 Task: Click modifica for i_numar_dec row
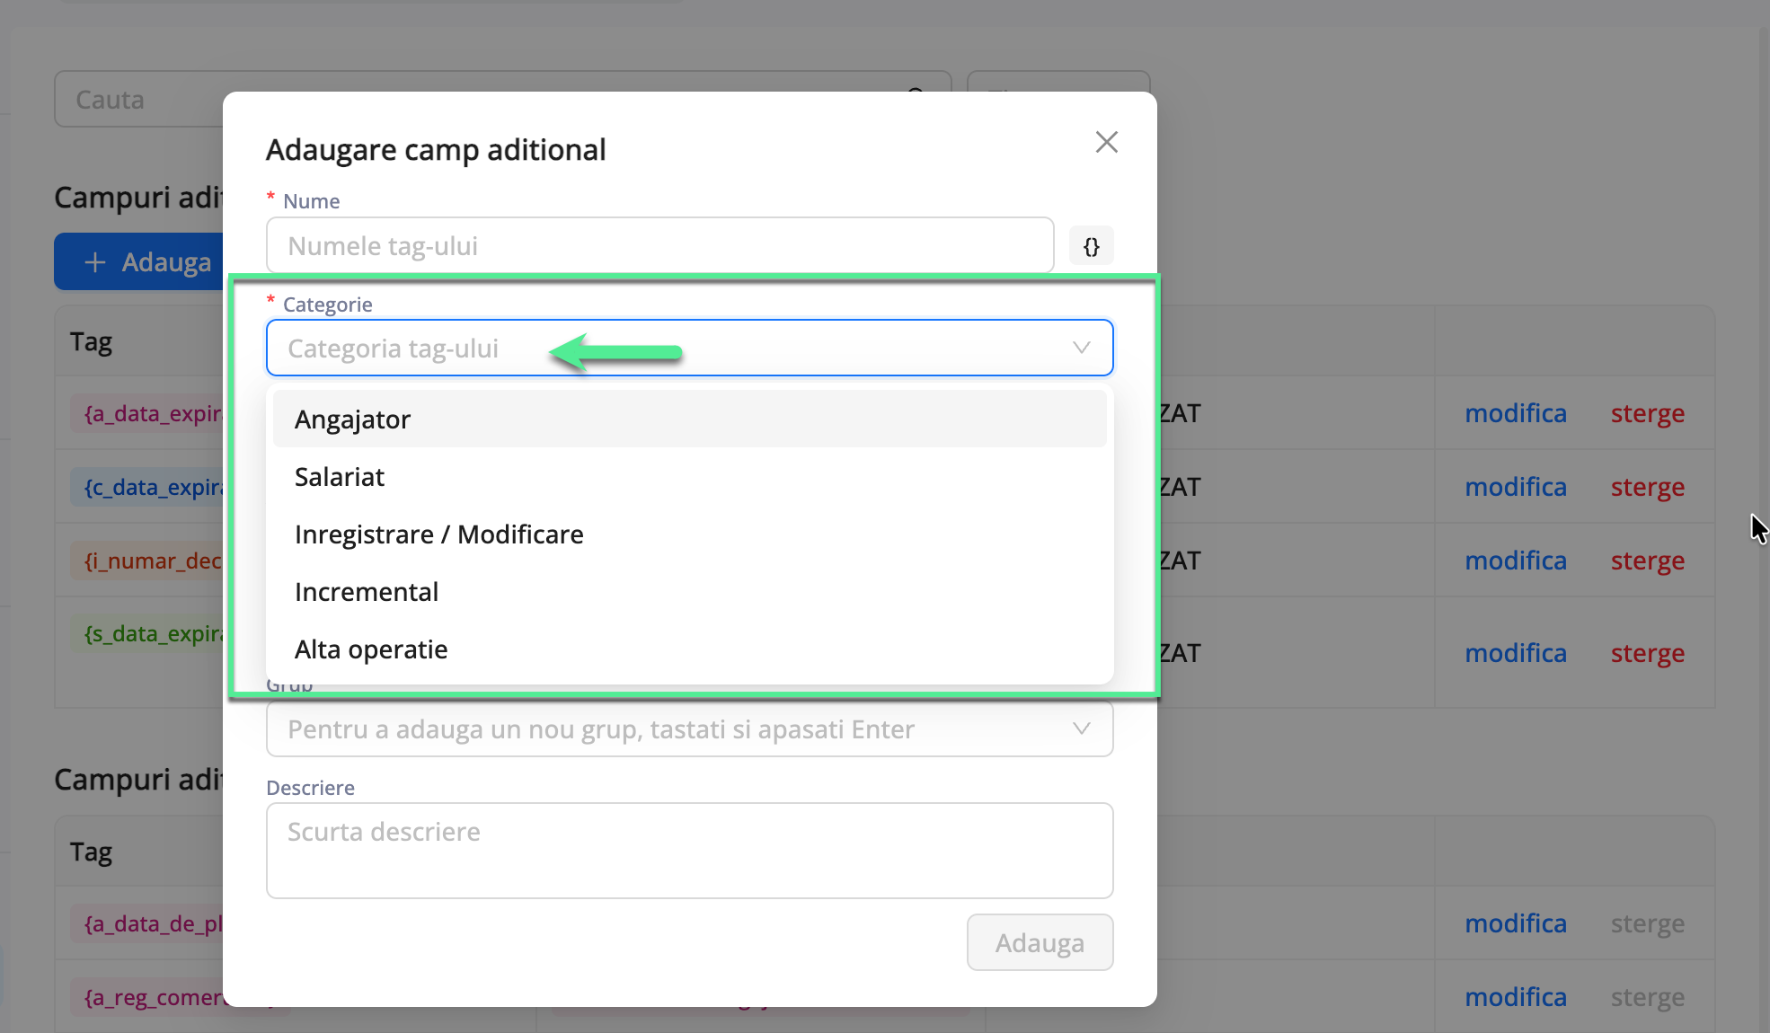1515,561
